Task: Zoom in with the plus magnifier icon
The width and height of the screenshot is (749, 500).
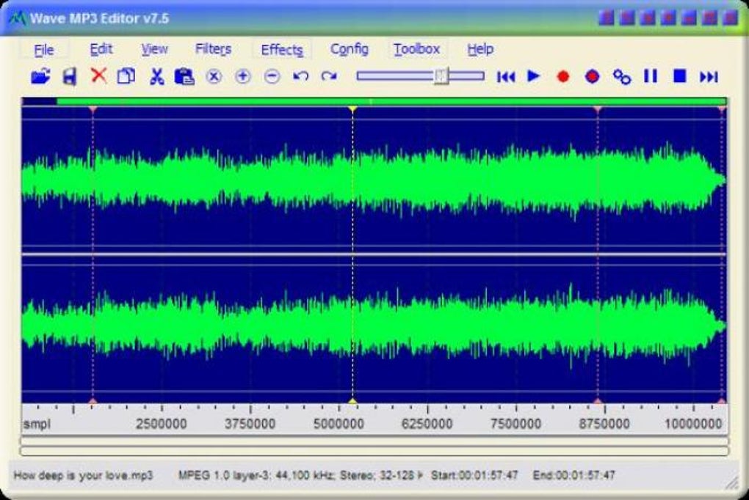Action: (242, 76)
